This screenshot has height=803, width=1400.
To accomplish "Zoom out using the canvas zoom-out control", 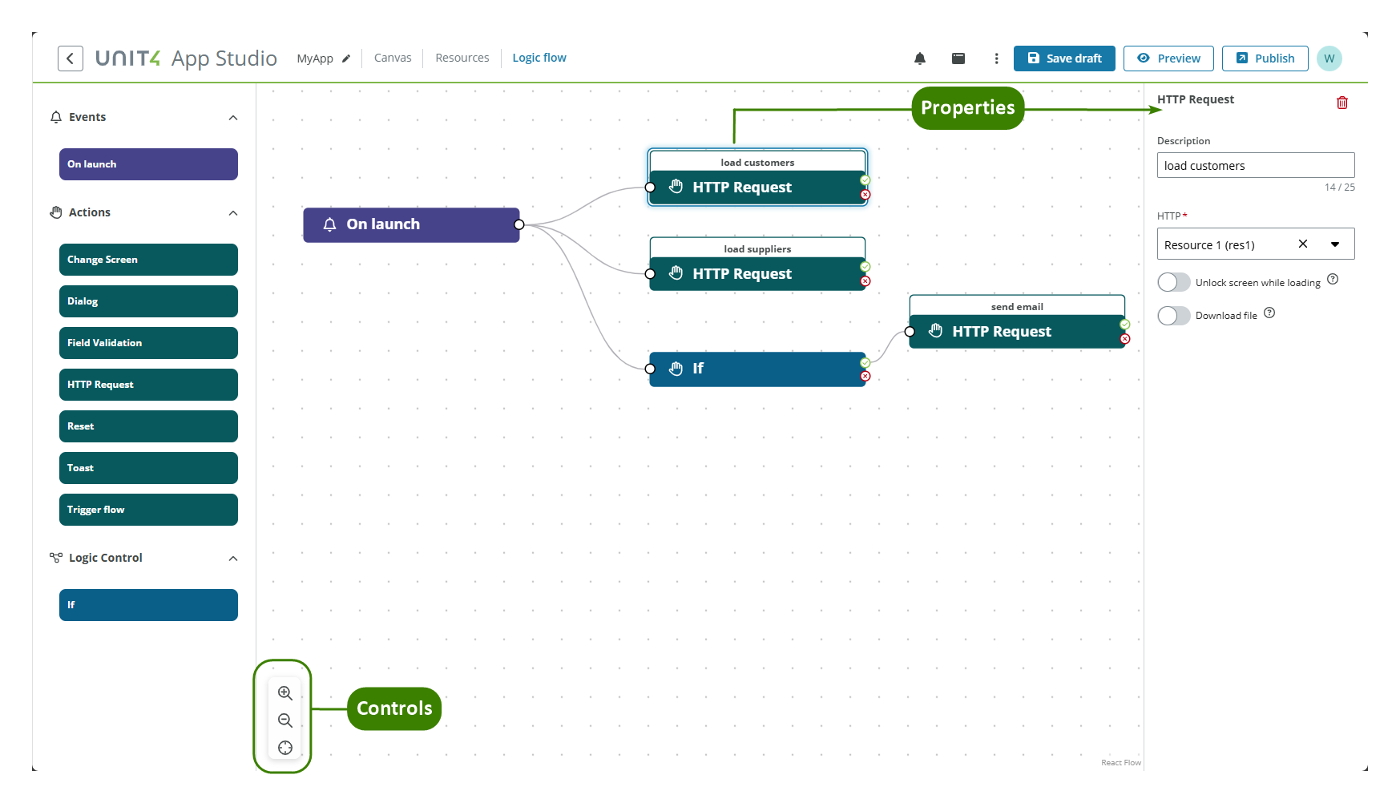I will 284,720.
